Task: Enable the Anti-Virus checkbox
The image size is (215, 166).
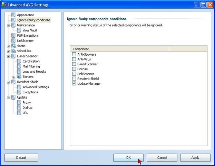Action: 74,59
